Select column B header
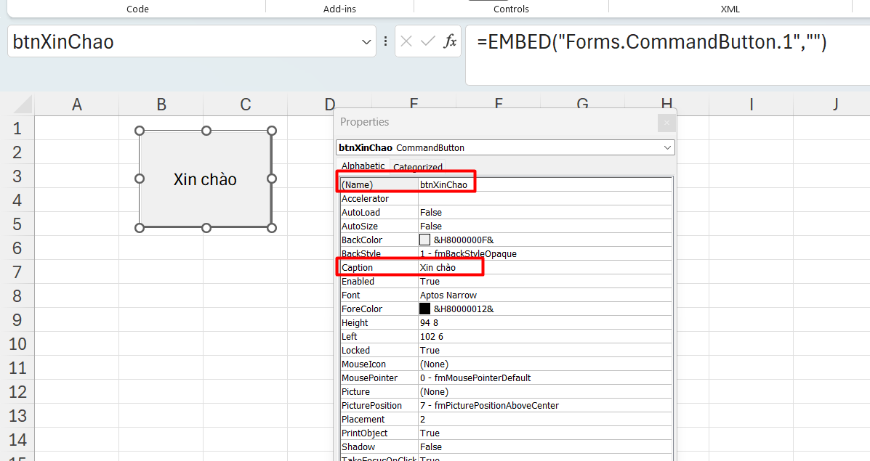 pyautogui.click(x=161, y=105)
